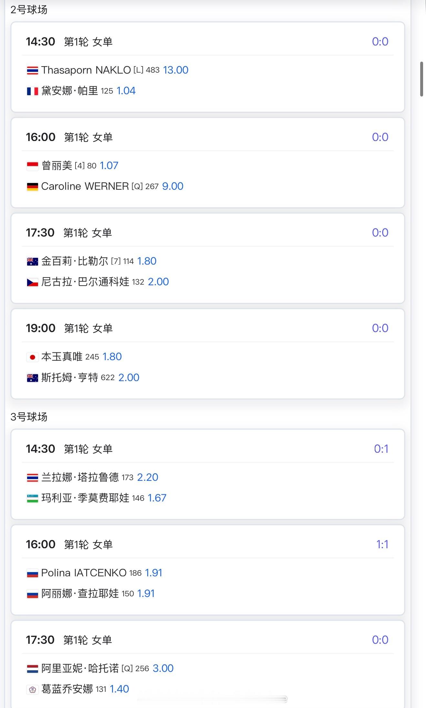Click the Indonesia flag beside 曾丽美
The width and height of the screenshot is (426, 708).
tap(32, 166)
